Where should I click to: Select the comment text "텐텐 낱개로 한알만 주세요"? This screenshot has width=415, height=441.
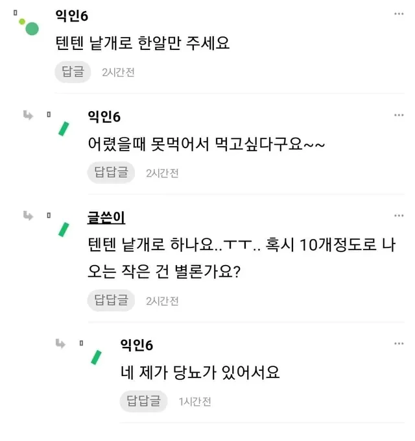(x=143, y=44)
